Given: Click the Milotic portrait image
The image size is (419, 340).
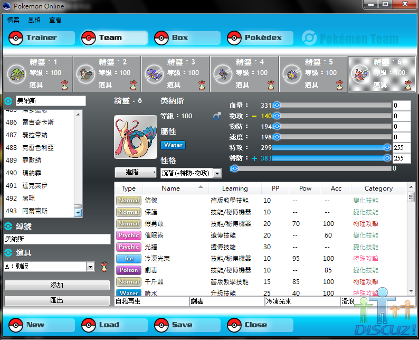Looking at the screenshot, I should (x=136, y=137).
